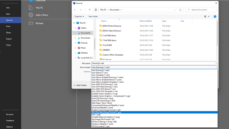Select the Custom Office Templates folder

(113, 55)
